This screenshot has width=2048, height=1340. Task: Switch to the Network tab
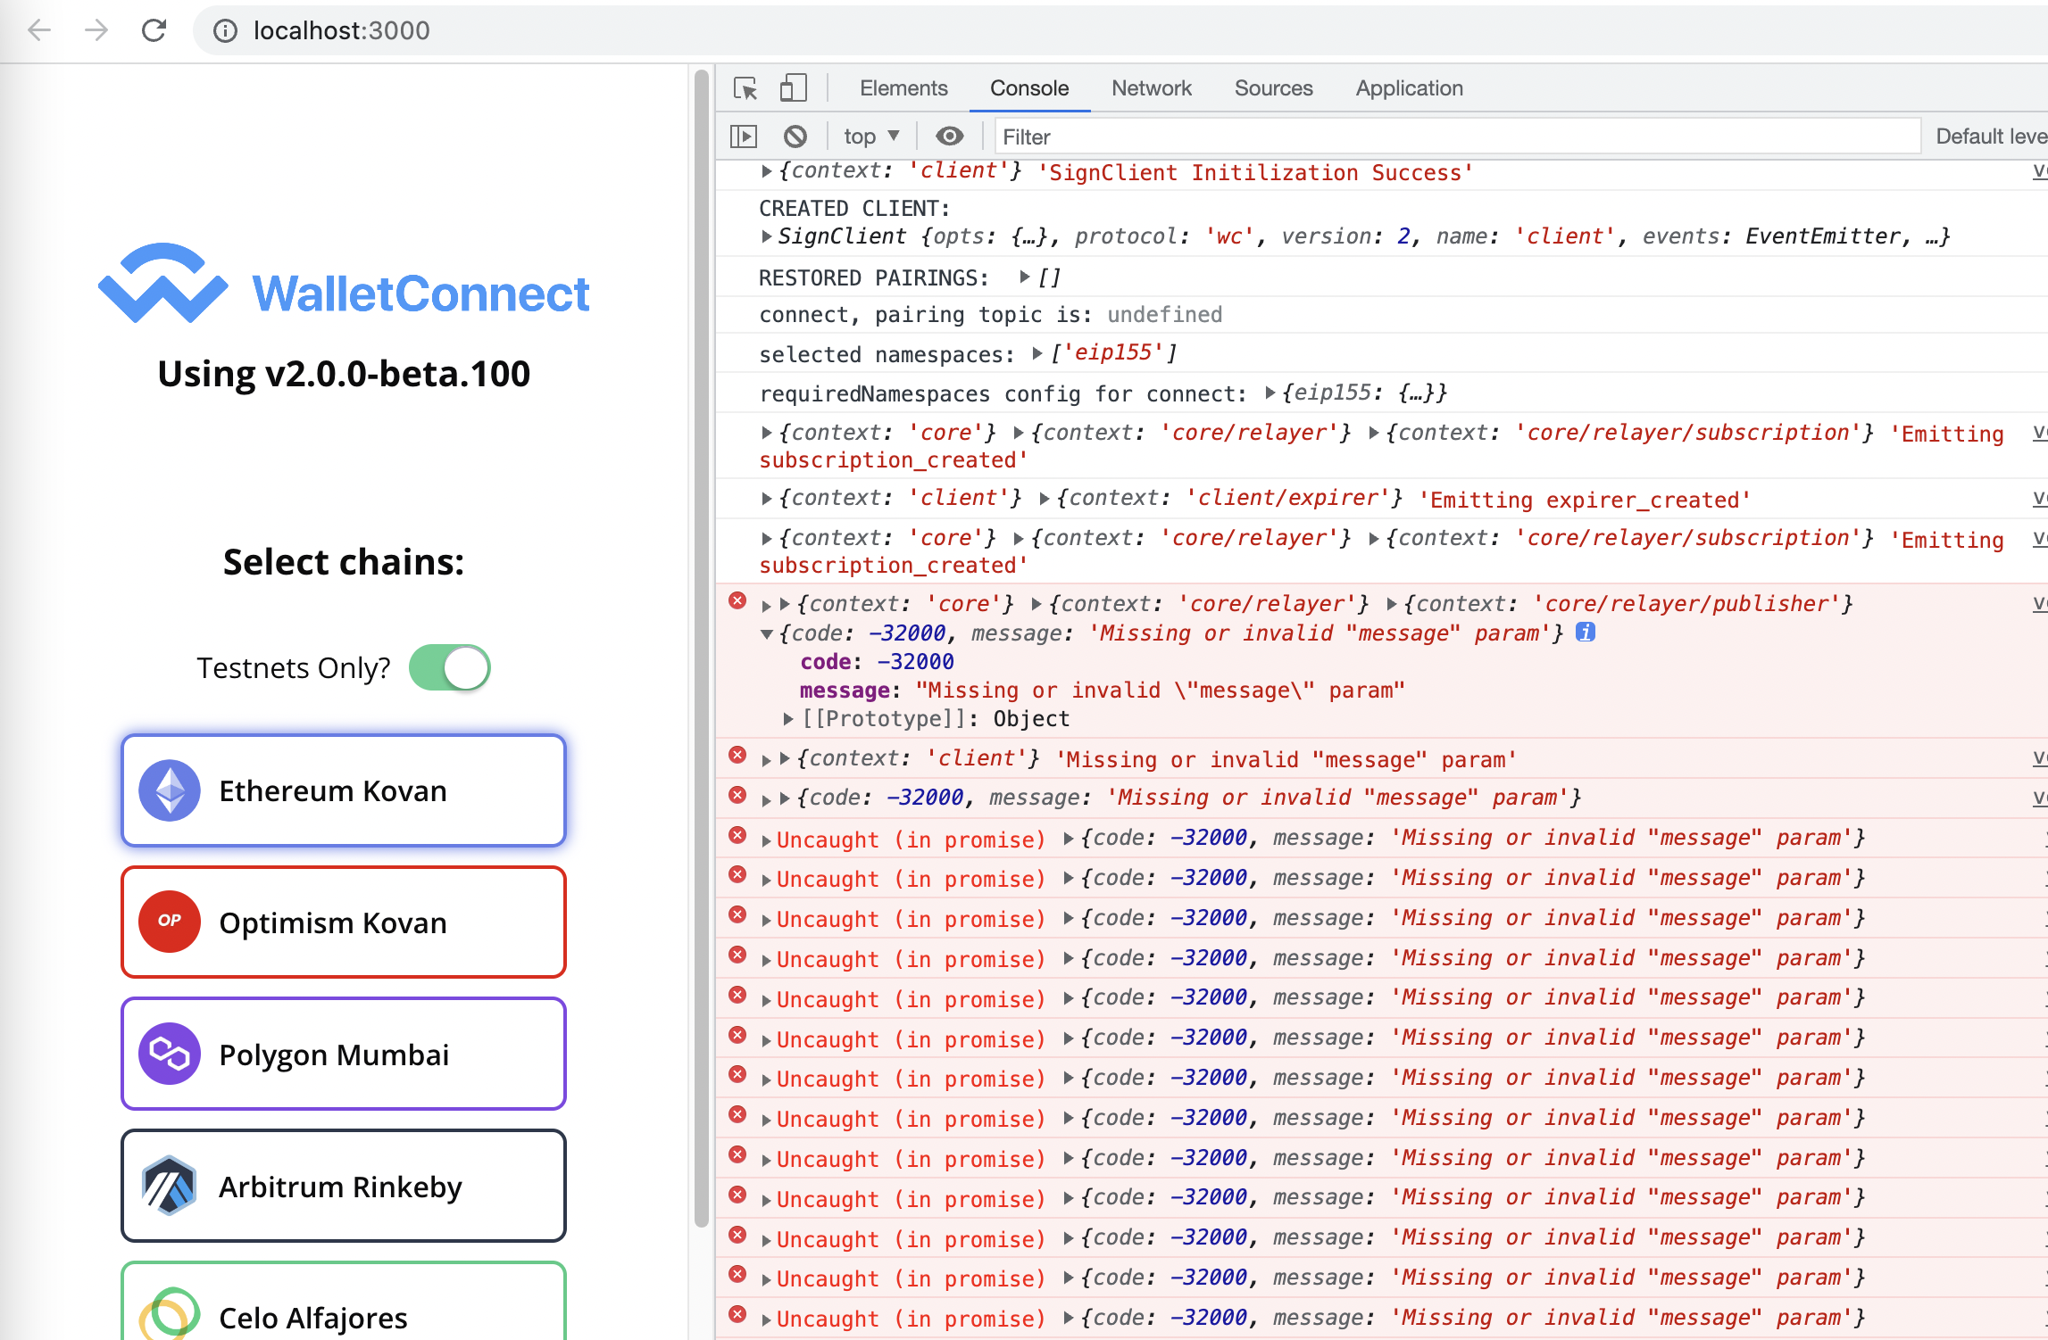[1151, 88]
